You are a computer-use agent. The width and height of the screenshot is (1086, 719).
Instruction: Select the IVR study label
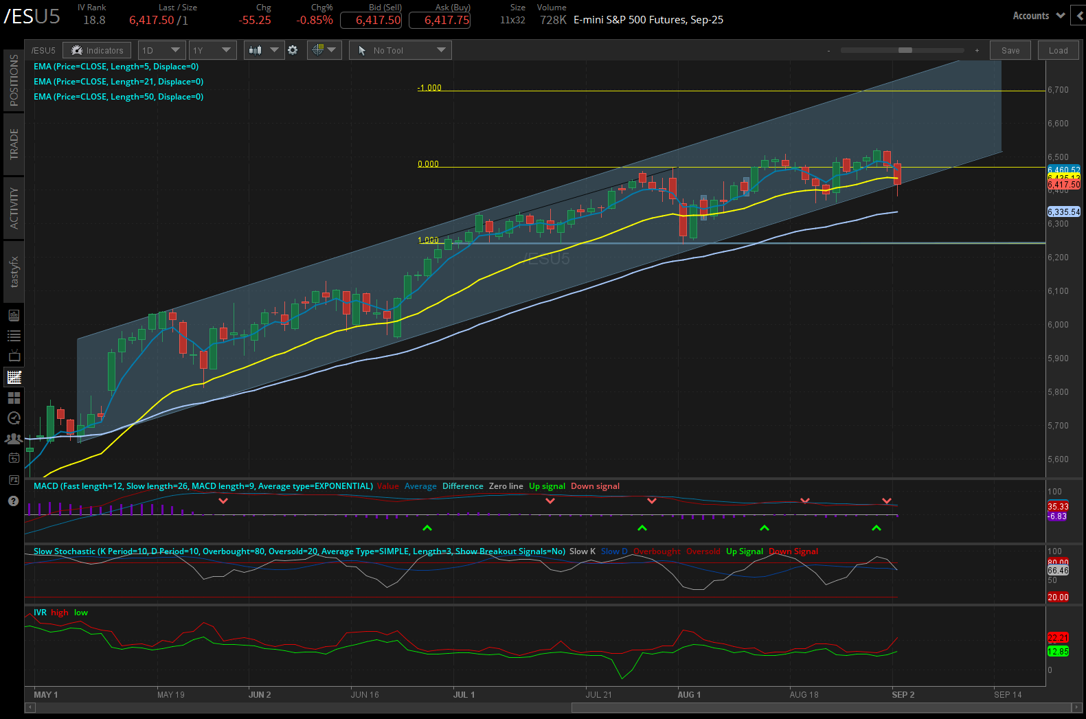pyautogui.click(x=40, y=613)
